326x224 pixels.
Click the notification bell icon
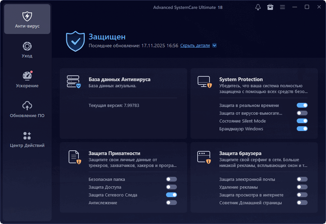point(258,7)
